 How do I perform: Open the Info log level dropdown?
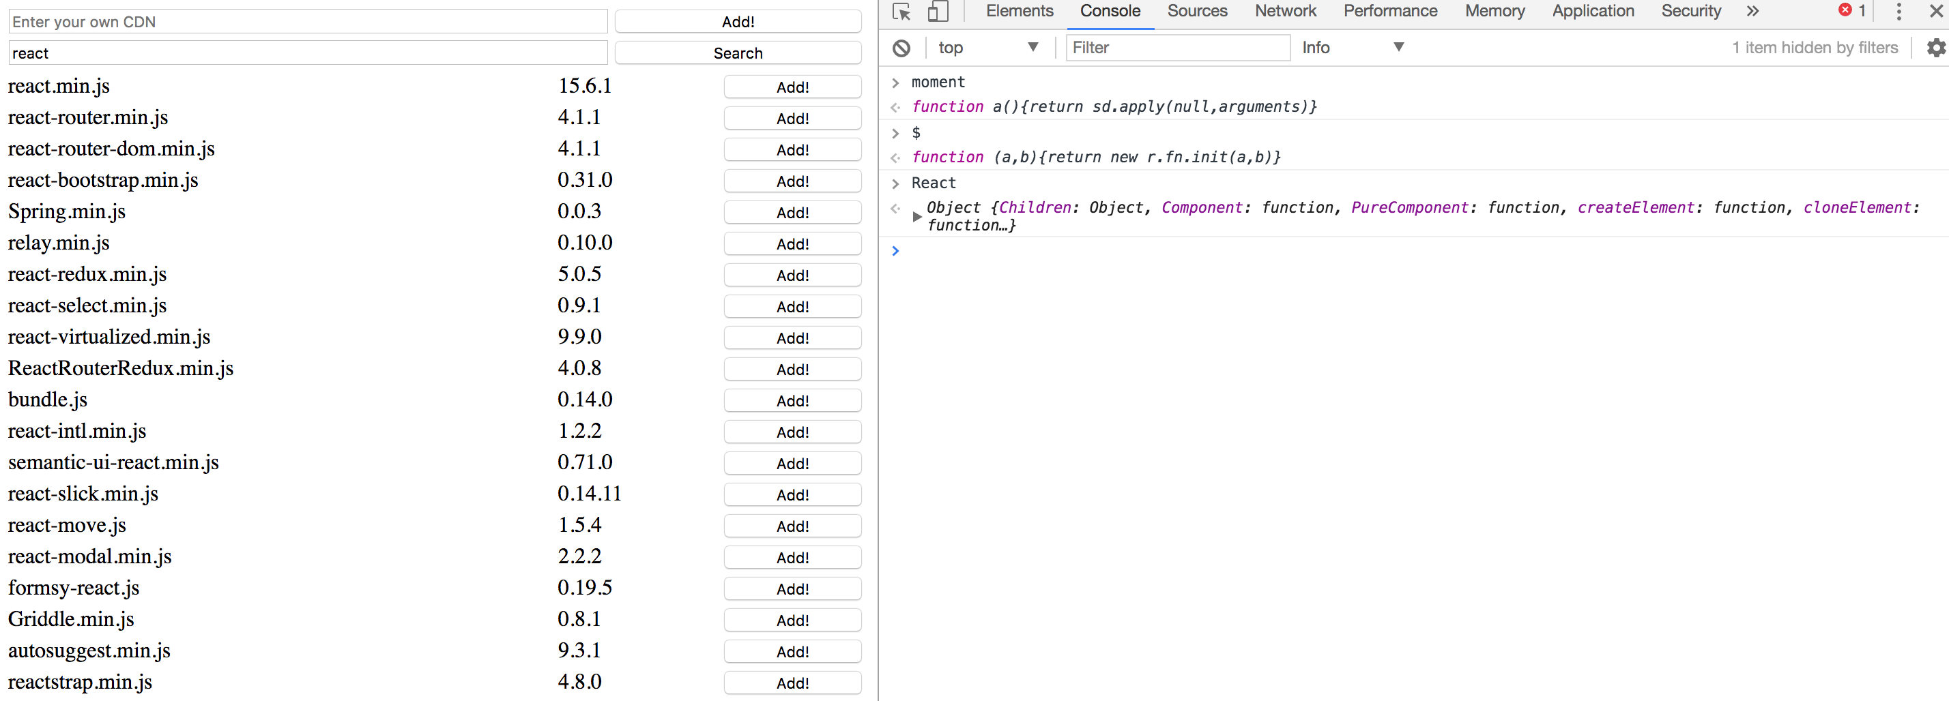tap(1353, 48)
